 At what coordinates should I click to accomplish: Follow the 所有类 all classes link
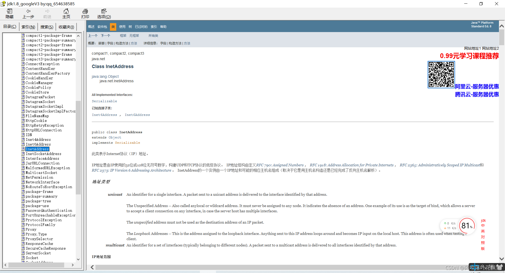tap(153, 36)
